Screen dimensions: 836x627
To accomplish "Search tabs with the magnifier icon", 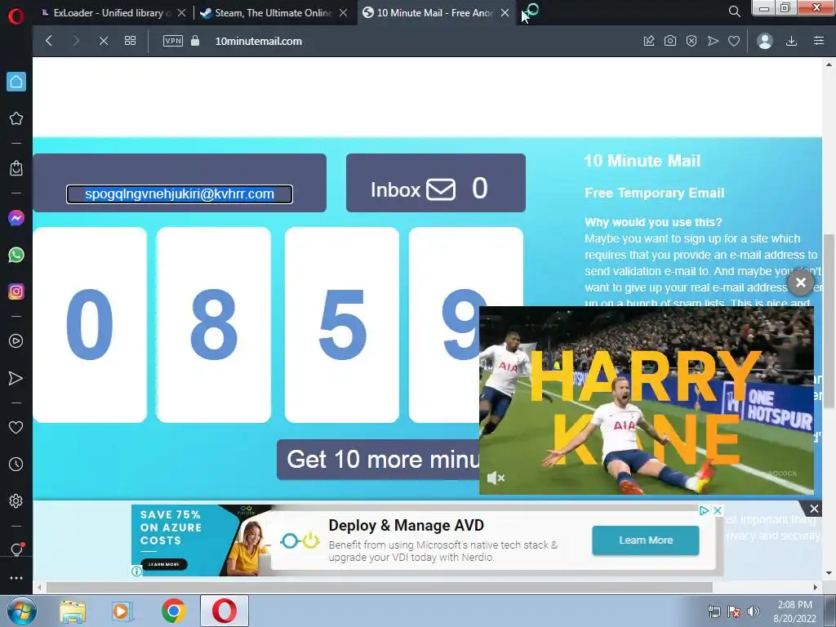I will tap(734, 11).
